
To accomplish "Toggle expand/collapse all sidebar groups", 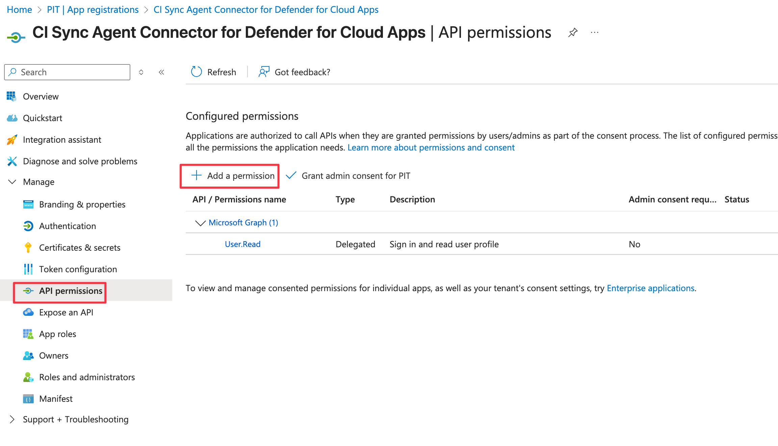I will [141, 72].
